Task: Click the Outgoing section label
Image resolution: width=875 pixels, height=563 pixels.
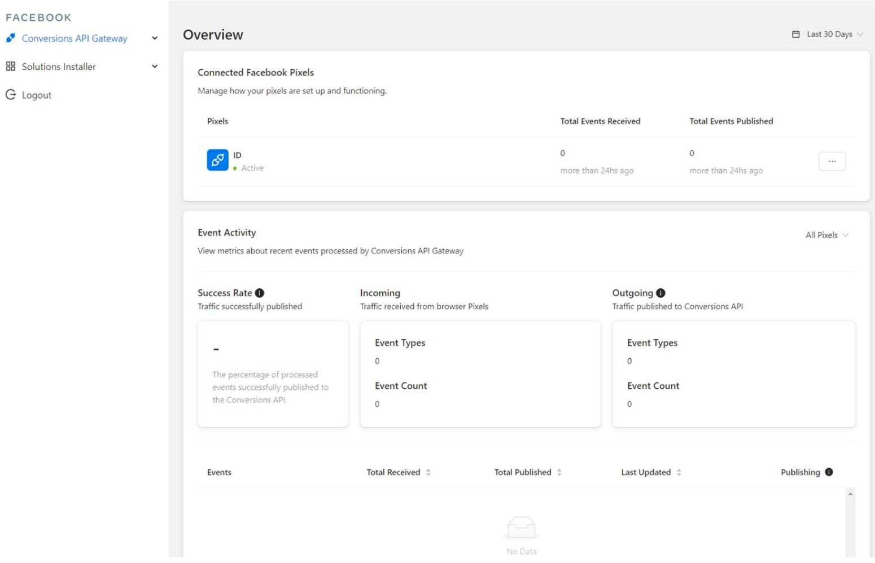Action: click(x=632, y=293)
